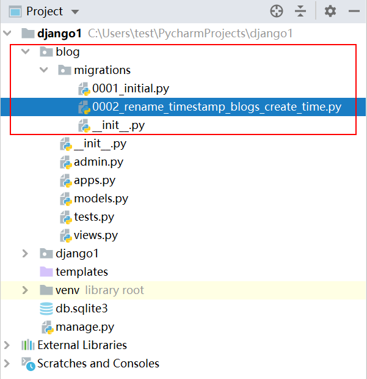
Task: Expand the External Libraries node
Action: point(7,345)
